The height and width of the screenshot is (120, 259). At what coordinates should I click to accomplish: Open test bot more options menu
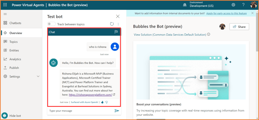[118, 24]
